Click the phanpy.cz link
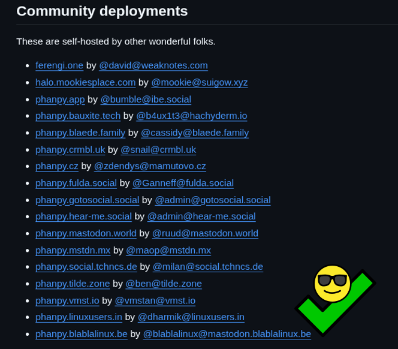The height and width of the screenshot is (349, 398). tap(57, 166)
